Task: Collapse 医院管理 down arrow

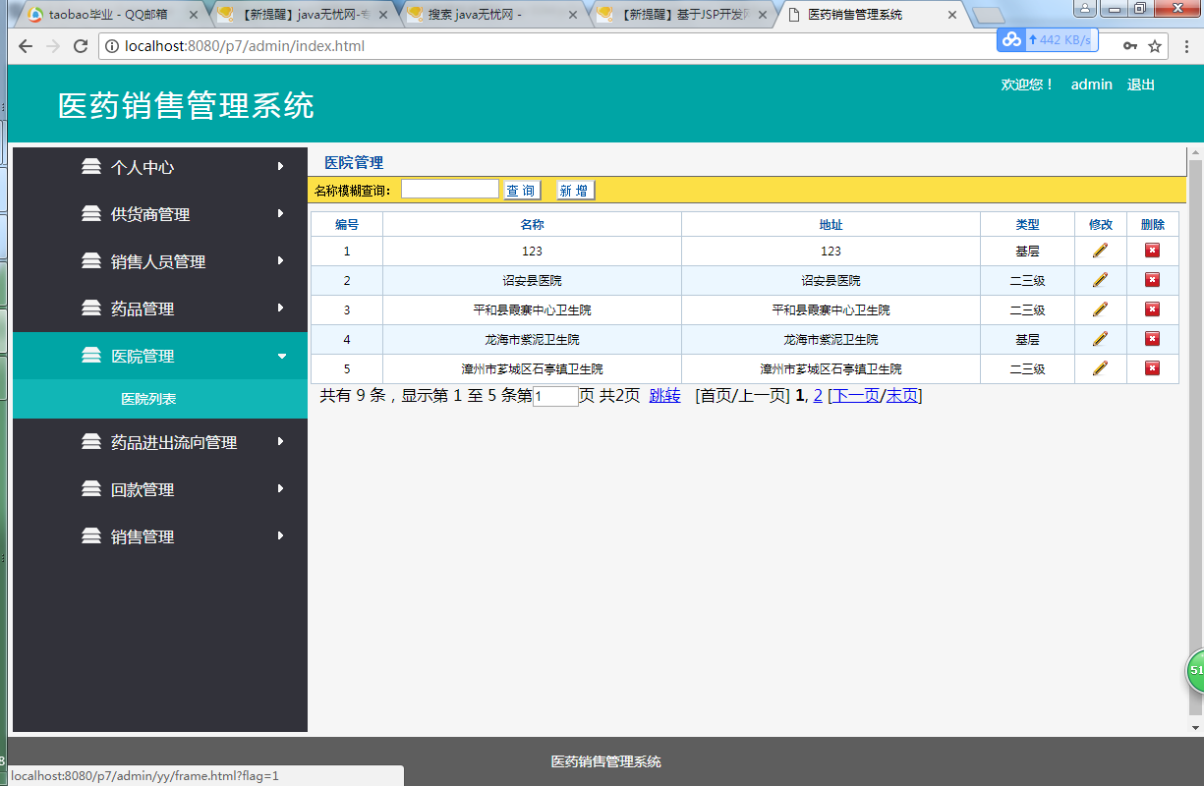Action: pos(282,356)
